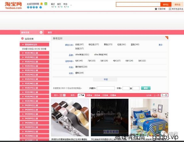This screenshot has height=142, width=184.
Task: Click the star icon for 收藏店铺
Action: pyautogui.click(x=156, y=9)
